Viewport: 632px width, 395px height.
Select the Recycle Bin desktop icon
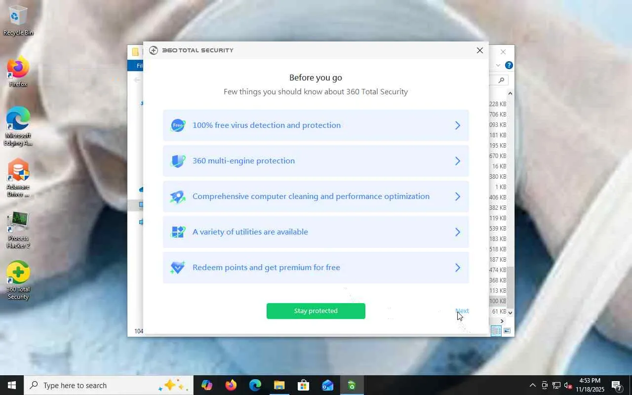point(18,20)
